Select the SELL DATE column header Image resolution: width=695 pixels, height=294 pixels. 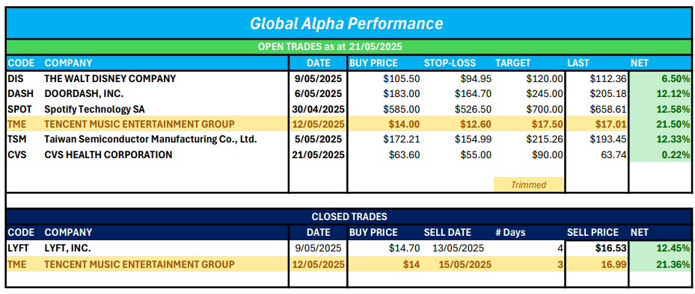pos(447,233)
